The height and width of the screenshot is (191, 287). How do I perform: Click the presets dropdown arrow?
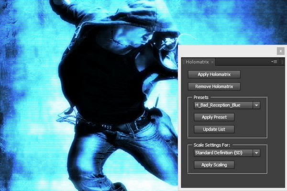click(256, 105)
